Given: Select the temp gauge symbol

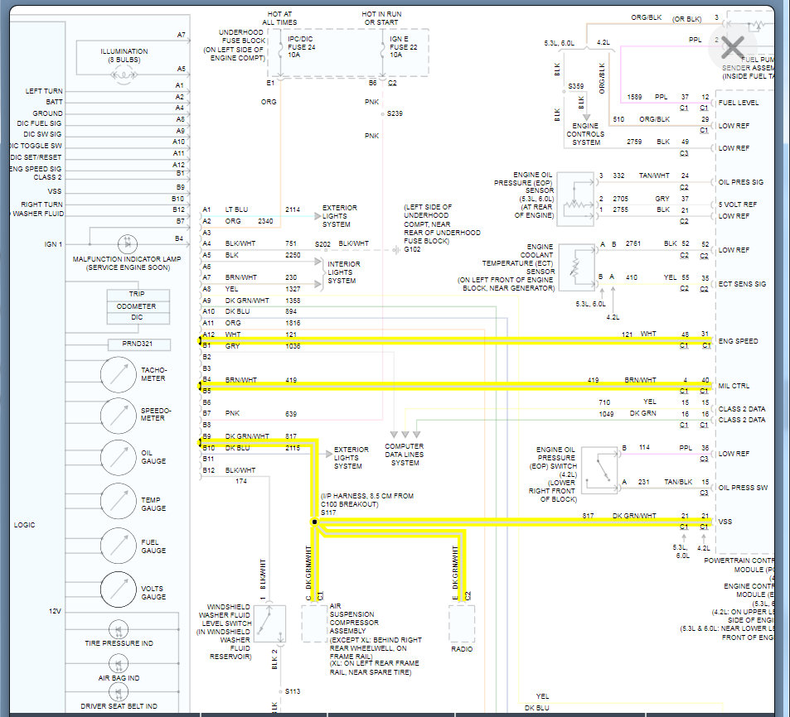Looking at the screenshot, I should pos(118,503).
